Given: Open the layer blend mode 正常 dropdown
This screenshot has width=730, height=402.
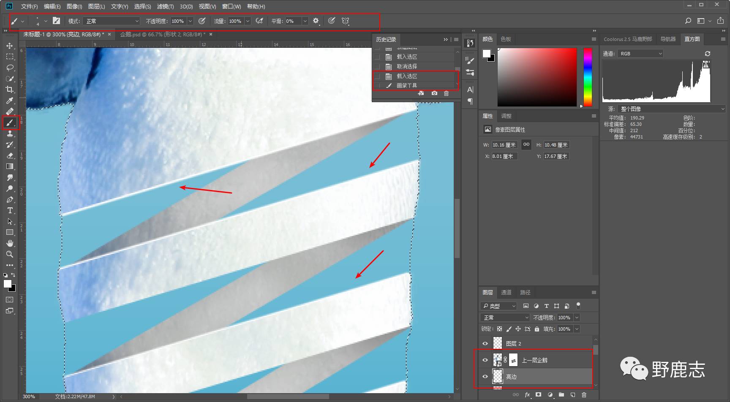Looking at the screenshot, I should (x=505, y=318).
